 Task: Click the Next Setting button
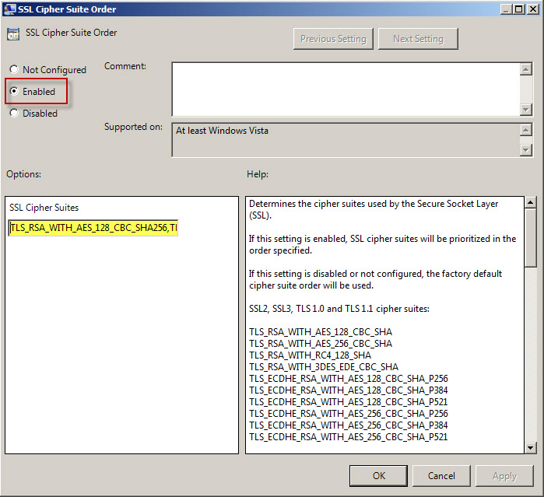coord(418,39)
